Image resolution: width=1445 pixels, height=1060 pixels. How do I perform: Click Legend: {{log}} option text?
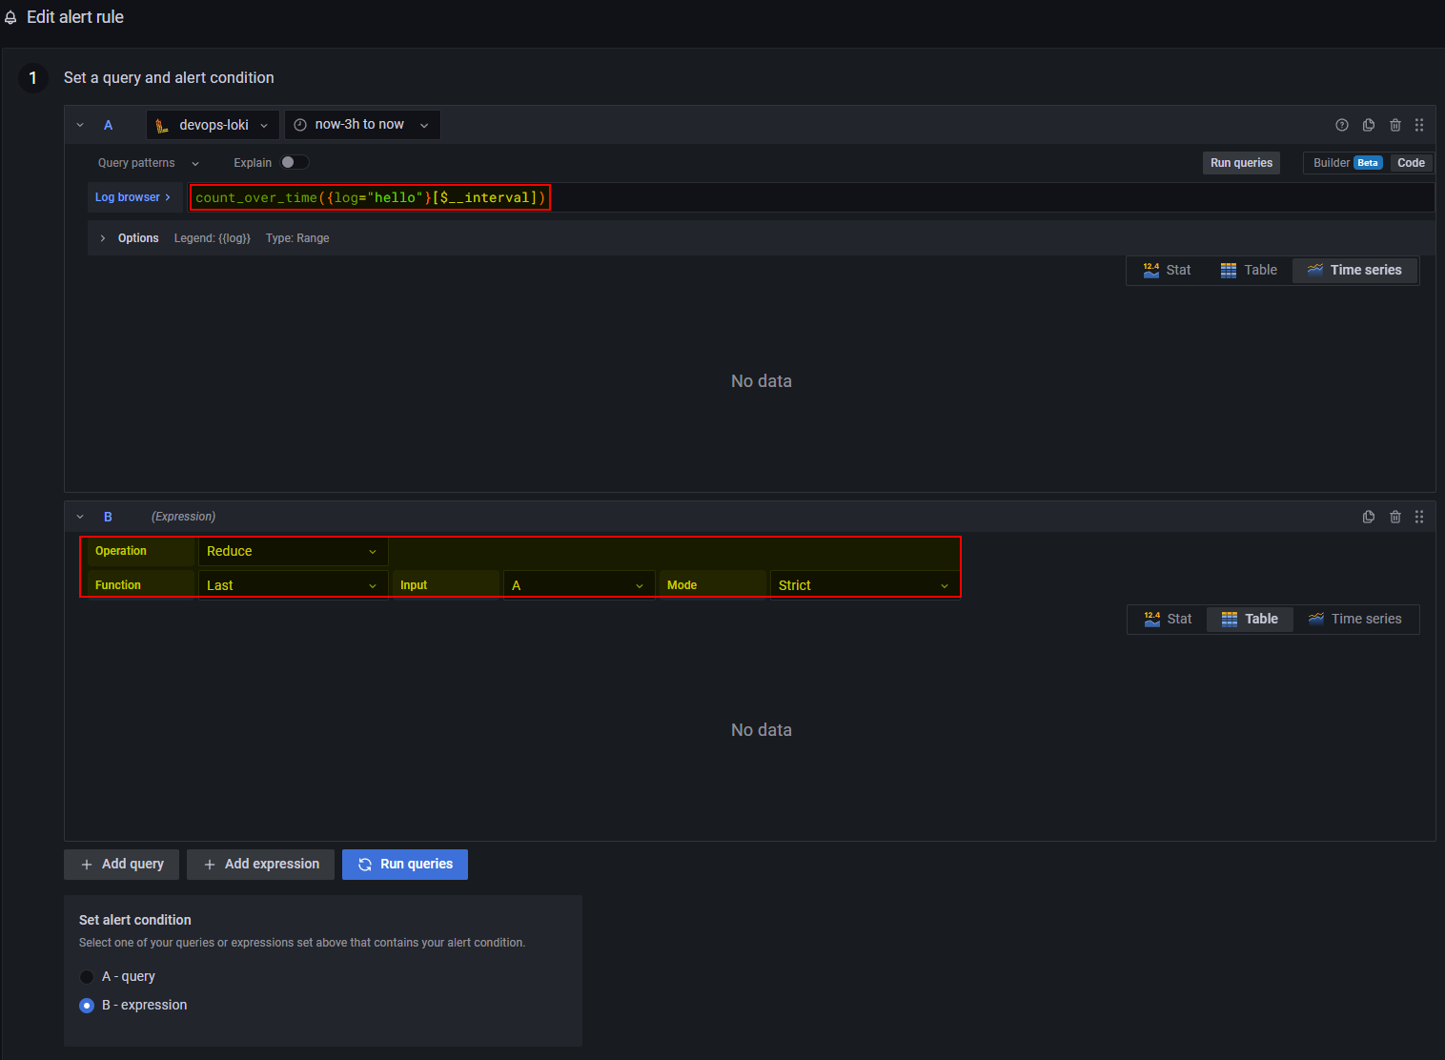213,238
